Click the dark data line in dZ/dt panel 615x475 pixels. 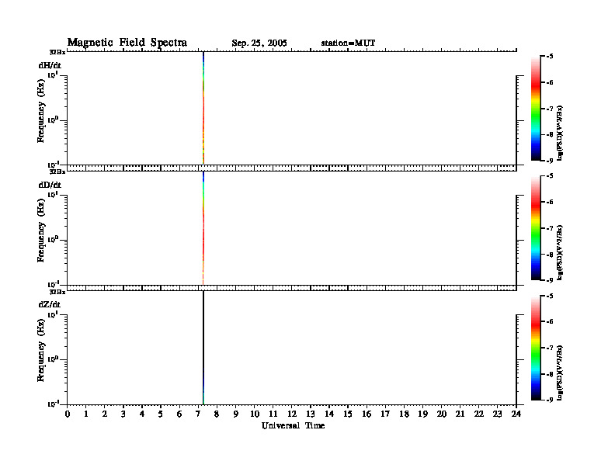tap(203, 348)
